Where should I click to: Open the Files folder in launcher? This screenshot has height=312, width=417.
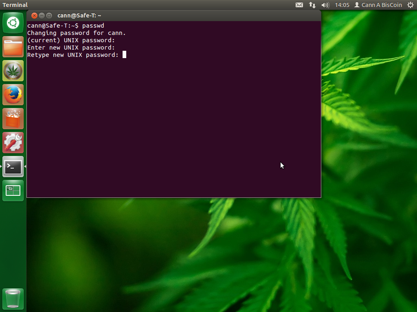coord(13,47)
